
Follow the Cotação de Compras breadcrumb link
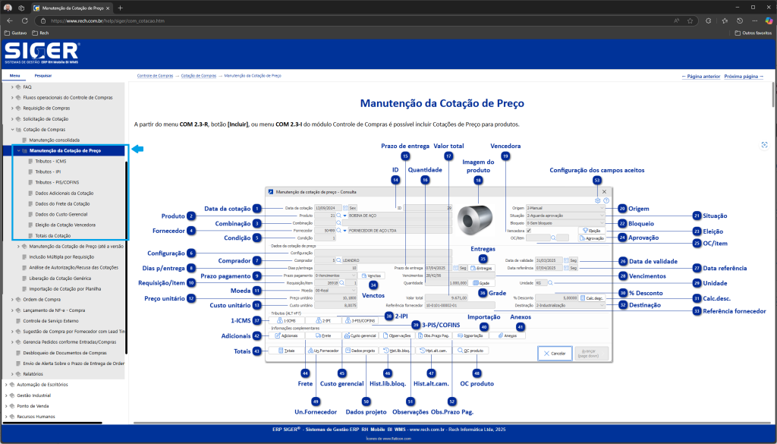[x=199, y=76]
